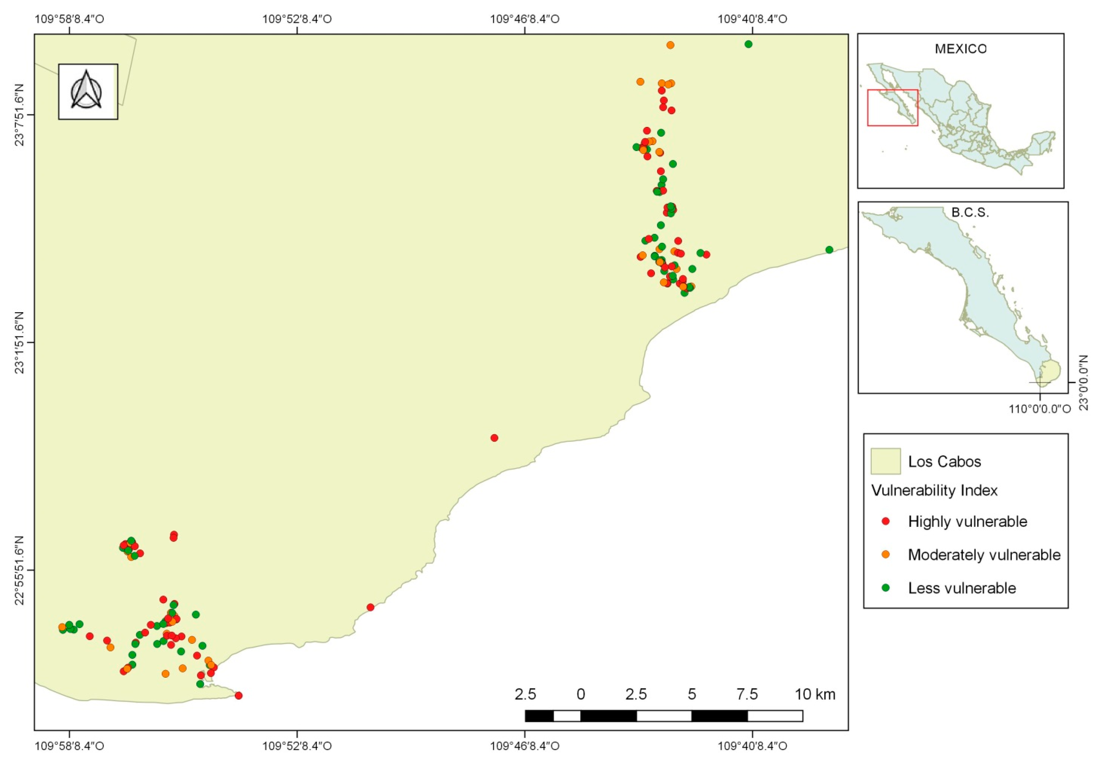This screenshot has height=758, width=1098.
Task: Click the Less vulnerable legend text
Action: point(962,588)
